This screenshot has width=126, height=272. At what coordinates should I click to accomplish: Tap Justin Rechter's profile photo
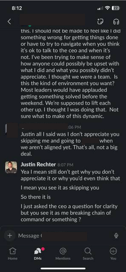tap(11, 167)
